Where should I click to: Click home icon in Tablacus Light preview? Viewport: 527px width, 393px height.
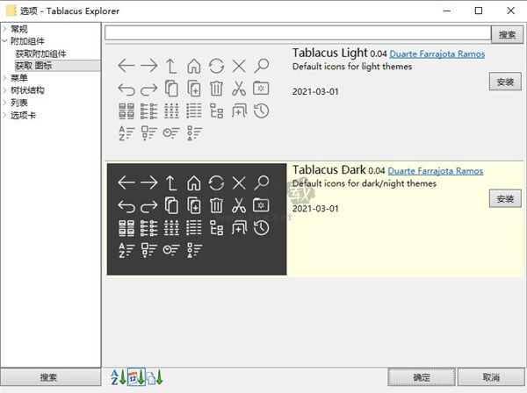pos(194,65)
